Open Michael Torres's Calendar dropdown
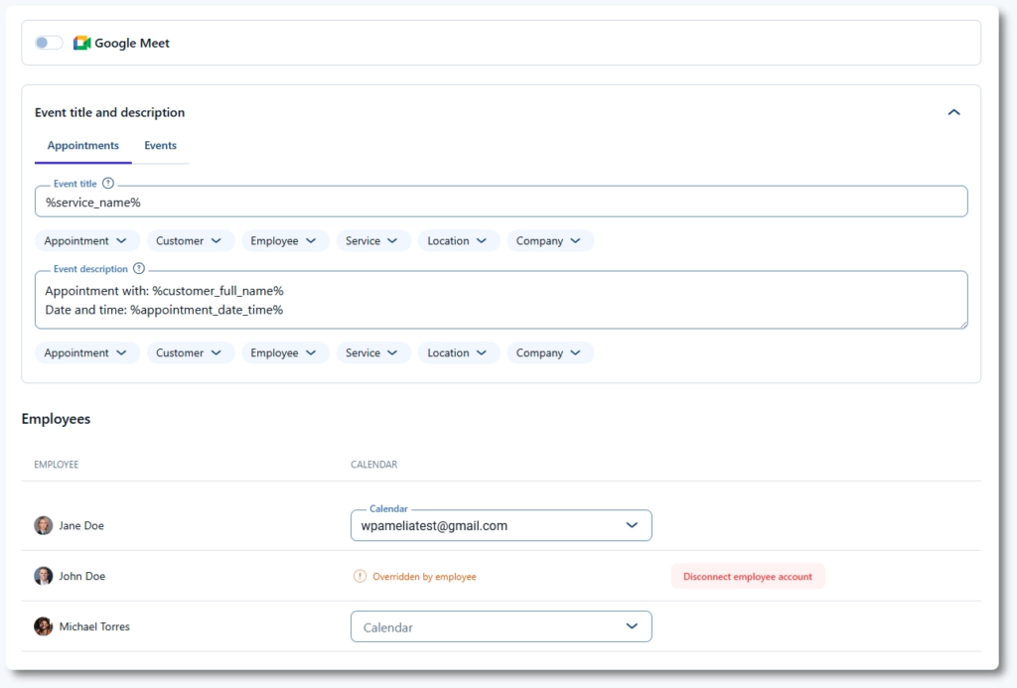The image size is (1017, 688). pos(501,627)
